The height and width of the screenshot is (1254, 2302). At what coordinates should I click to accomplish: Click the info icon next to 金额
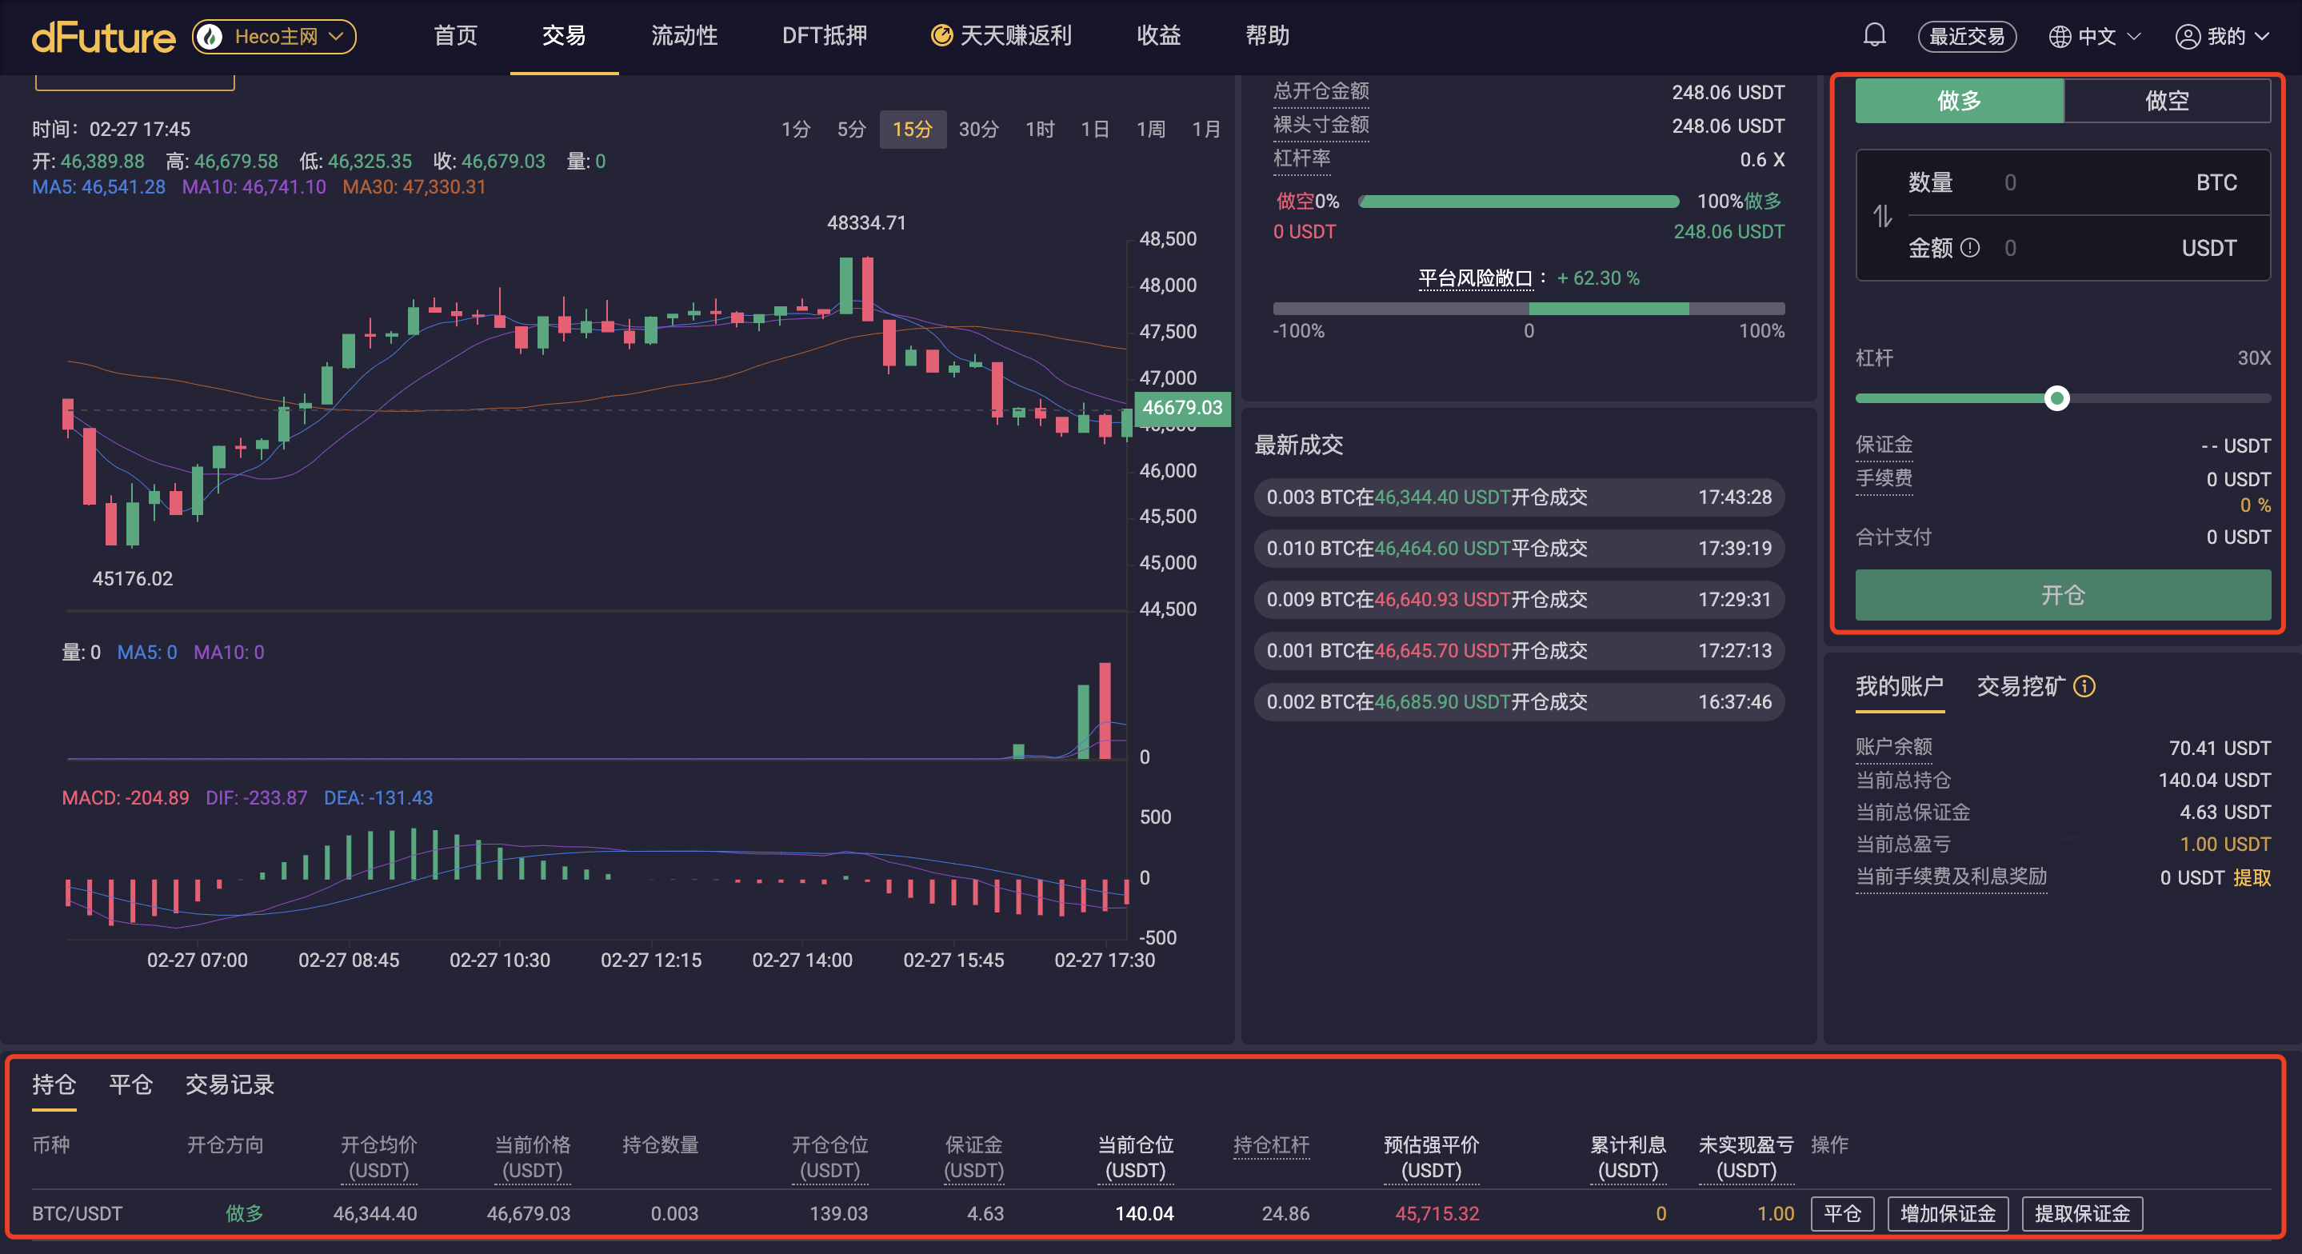pyautogui.click(x=1969, y=249)
